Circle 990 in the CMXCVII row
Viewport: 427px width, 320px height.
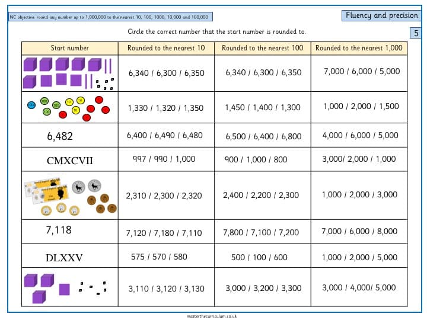coord(161,159)
